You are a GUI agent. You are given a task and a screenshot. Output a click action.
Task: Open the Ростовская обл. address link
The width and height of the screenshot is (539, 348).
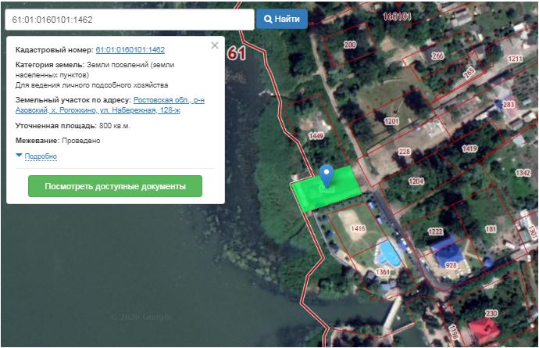click(x=169, y=100)
